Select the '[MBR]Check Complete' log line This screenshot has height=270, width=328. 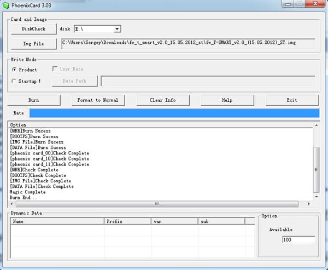pos(34,170)
